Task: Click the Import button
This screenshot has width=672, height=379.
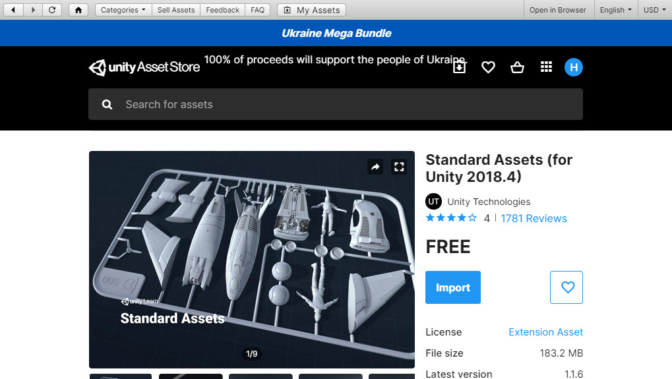Action: (x=453, y=287)
